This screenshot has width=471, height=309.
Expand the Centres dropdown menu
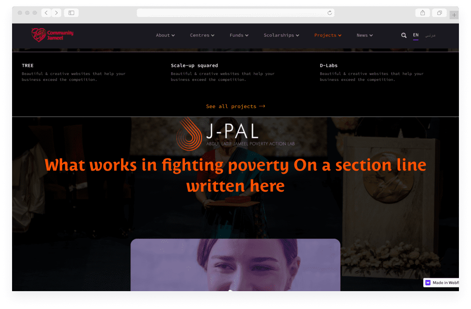(x=202, y=35)
